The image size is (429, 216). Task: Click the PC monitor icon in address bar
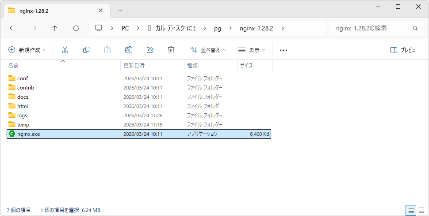99,28
